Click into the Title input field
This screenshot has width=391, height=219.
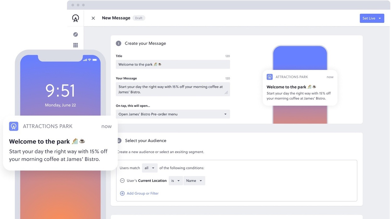(173, 64)
